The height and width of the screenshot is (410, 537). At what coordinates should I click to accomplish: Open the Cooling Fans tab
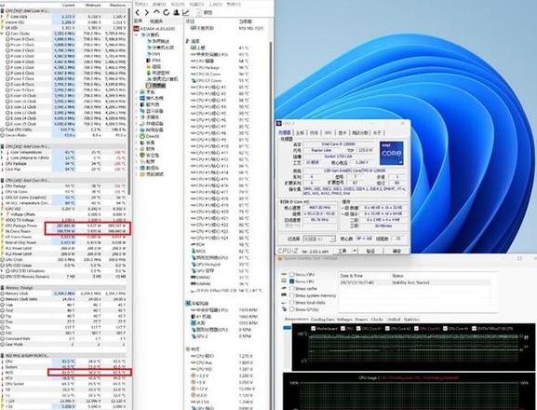point(323,320)
